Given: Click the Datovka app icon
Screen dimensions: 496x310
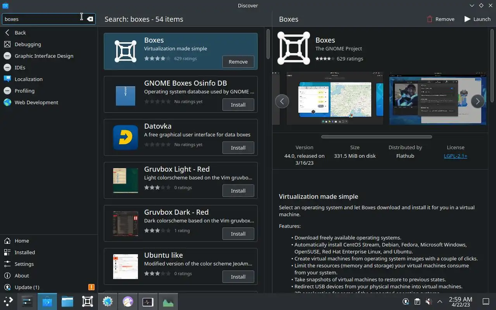Looking at the screenshot, I should 126,138.
